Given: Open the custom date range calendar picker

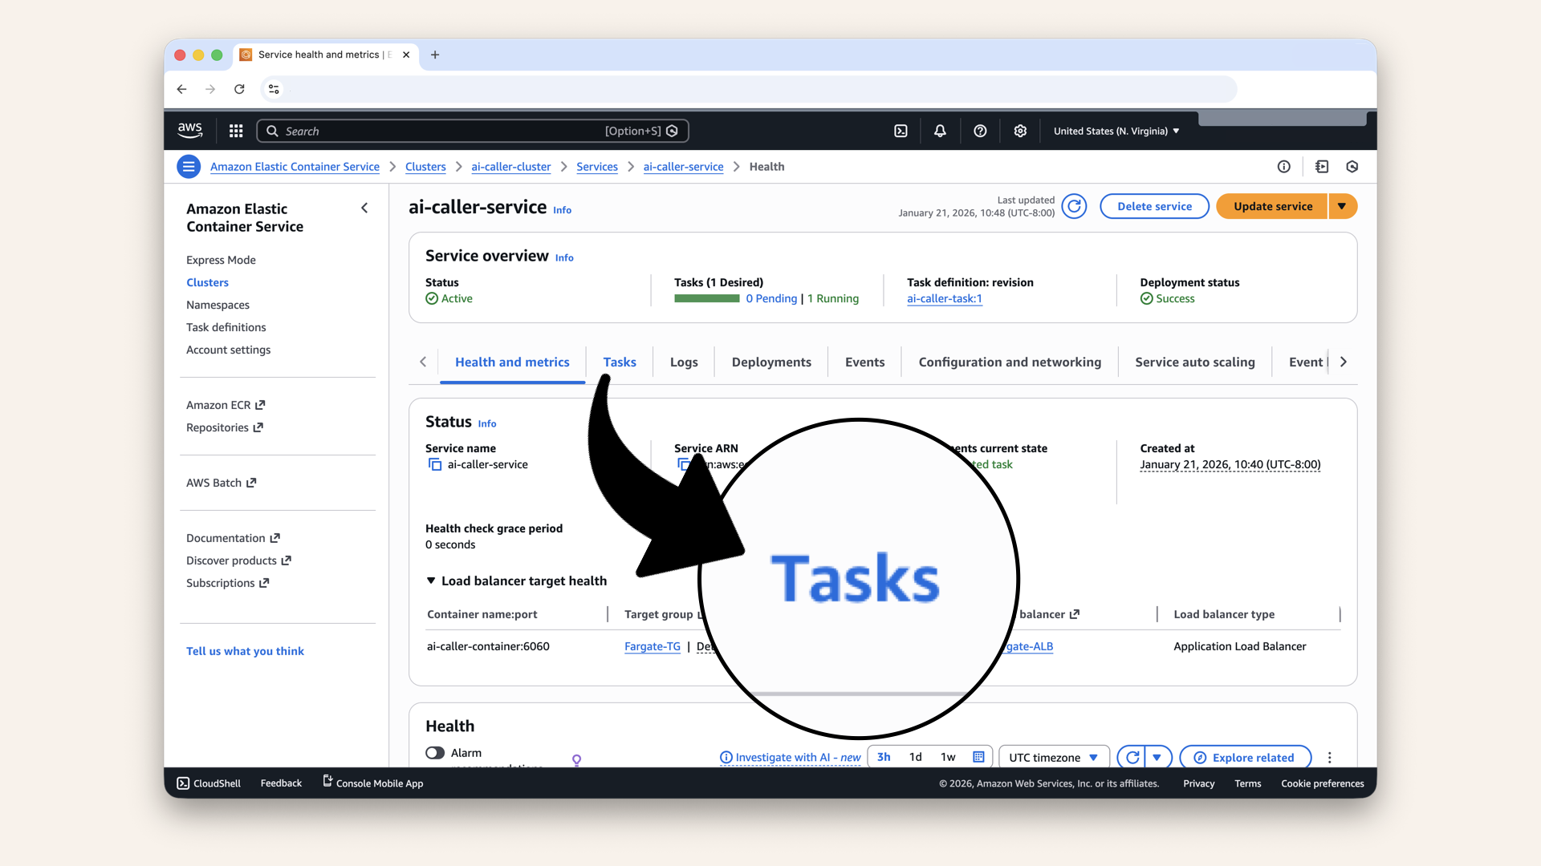Looking at the screenshot, I should tap(978, 757).
